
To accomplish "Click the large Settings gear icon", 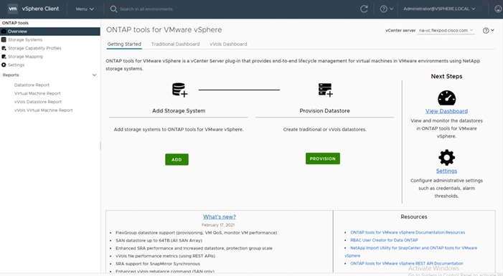I will tap(446, 158).
